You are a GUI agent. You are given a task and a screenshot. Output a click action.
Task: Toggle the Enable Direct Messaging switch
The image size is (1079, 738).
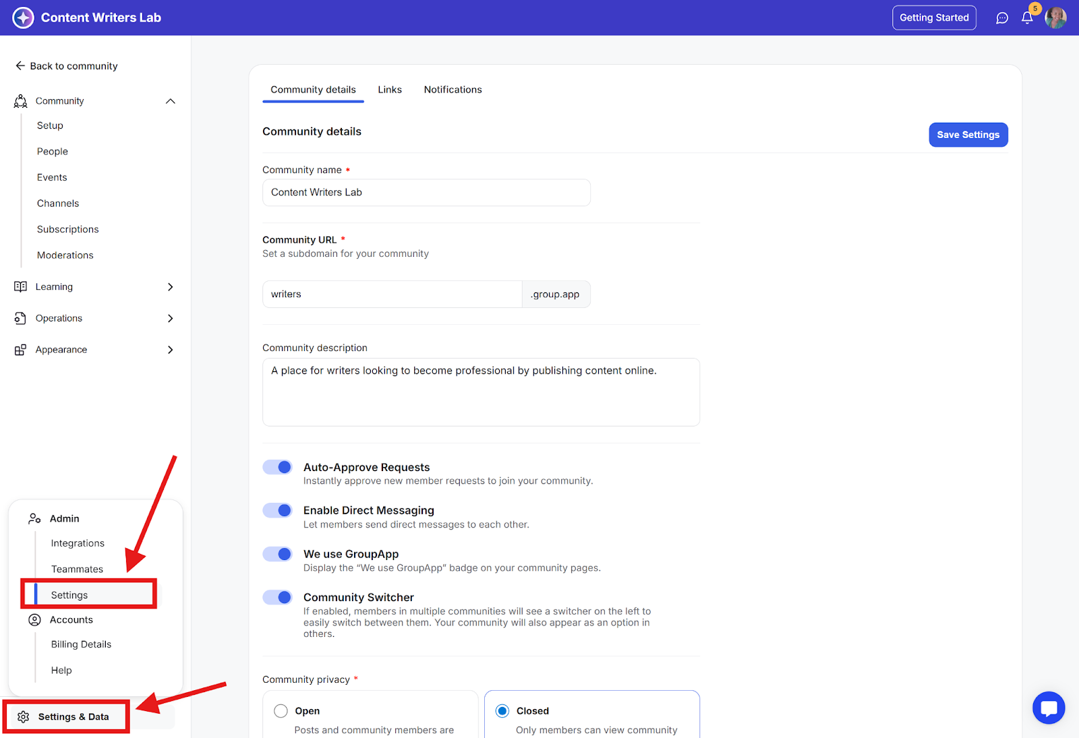277,510
